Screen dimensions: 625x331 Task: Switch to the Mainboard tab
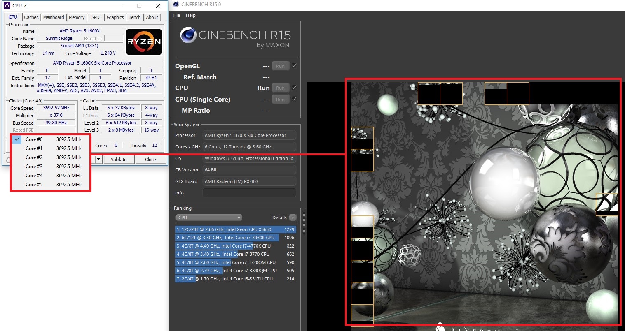click(x=54, y=17)
